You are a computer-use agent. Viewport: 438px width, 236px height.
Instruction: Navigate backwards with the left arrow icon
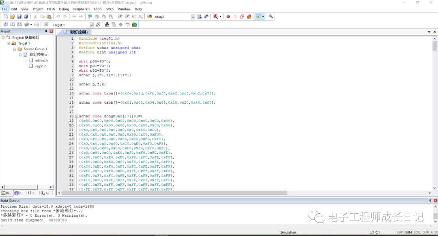(74, 17)
